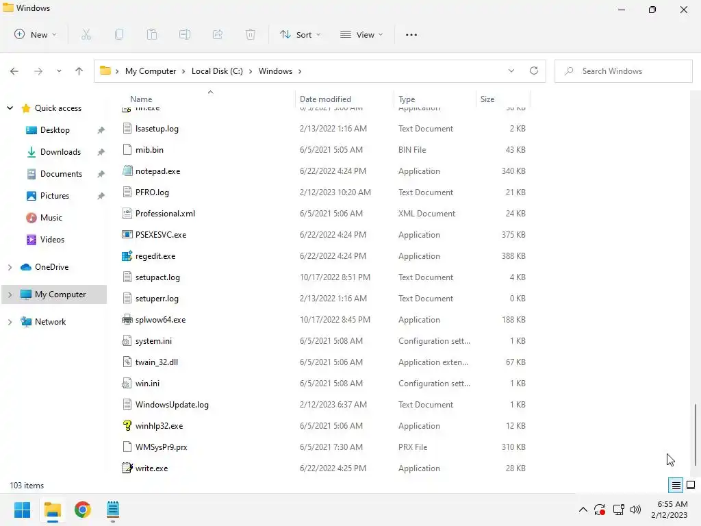The image size is (701, 526).
Task: Show hidden tray icons chevron
Action: (583, 510)
